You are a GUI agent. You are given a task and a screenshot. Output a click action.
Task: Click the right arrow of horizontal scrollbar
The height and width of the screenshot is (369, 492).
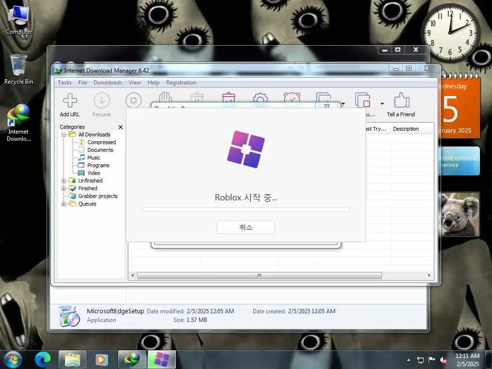click(x=429, y=275)
